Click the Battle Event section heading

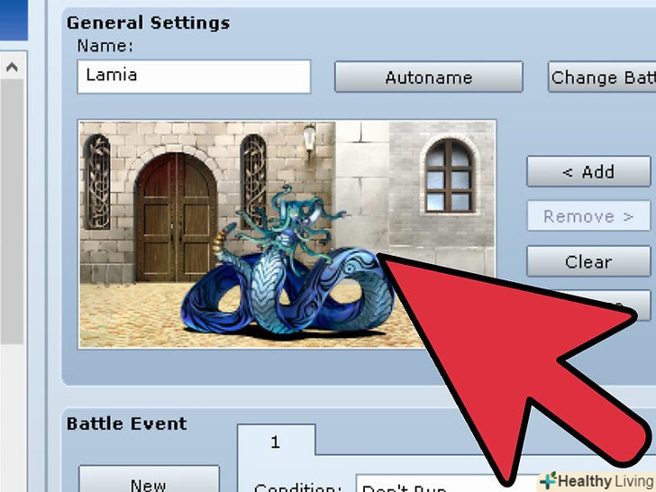[x=126, y=424]
